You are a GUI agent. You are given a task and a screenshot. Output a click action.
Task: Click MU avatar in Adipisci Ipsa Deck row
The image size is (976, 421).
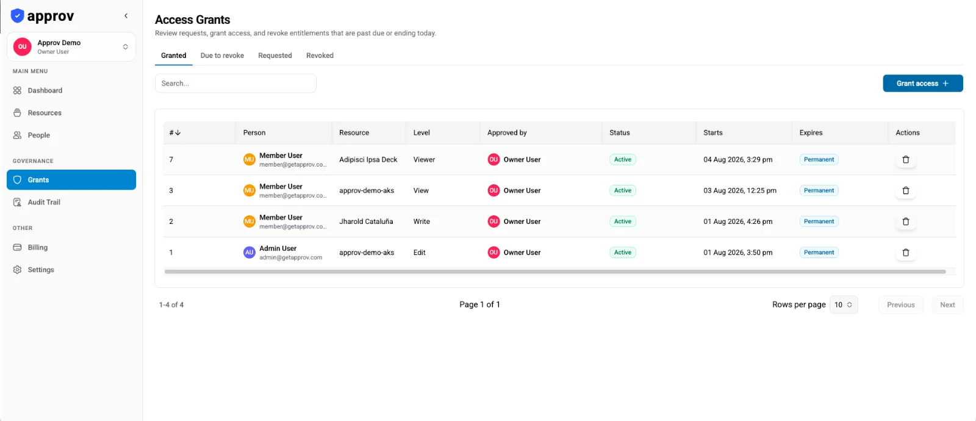(249, 160)
